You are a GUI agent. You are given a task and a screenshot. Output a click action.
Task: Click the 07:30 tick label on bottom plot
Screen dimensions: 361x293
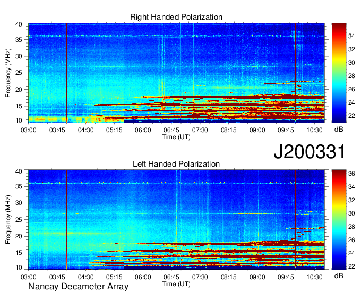point(200,277)
